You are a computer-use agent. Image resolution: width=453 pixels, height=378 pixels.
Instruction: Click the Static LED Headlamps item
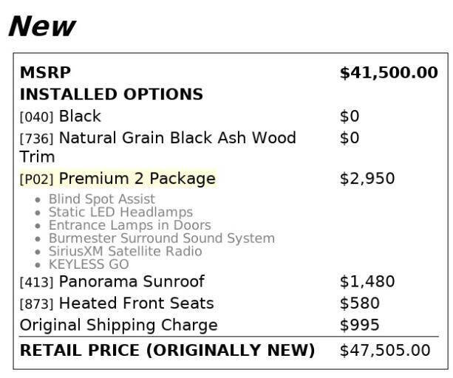point(120,212)
